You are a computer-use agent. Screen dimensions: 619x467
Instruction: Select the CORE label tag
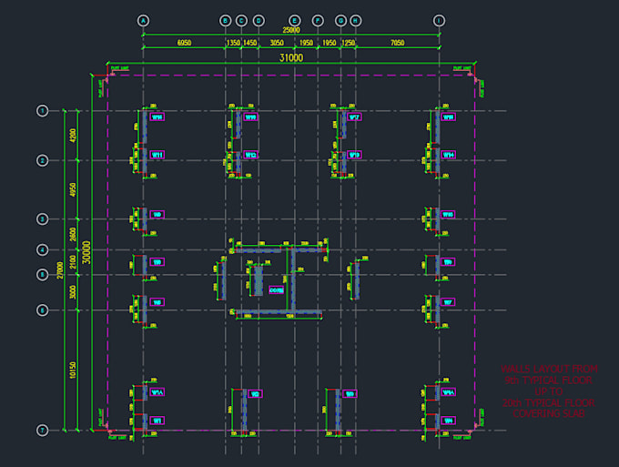277,290
